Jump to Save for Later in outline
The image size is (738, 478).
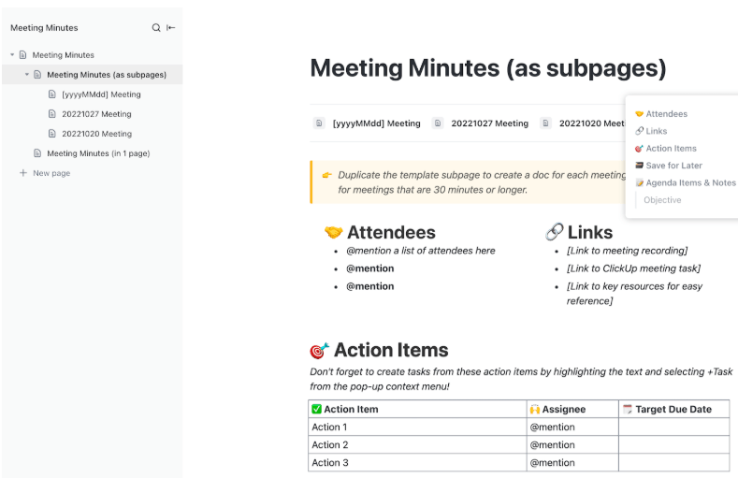pos(673,166)
